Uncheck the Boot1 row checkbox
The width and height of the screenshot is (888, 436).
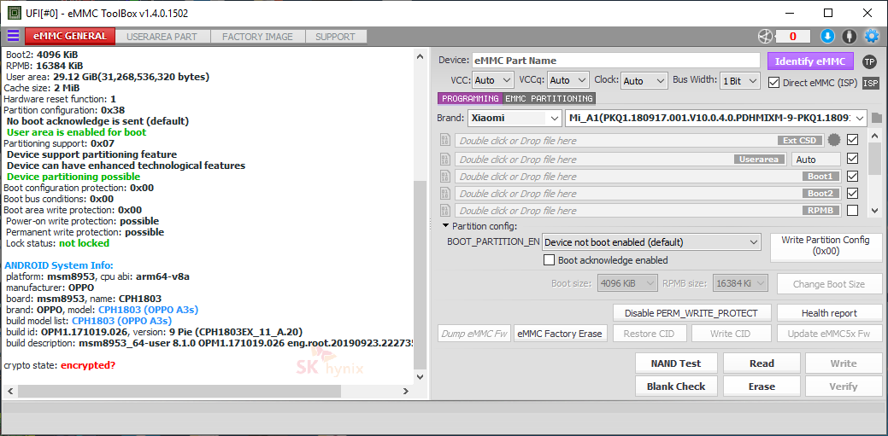click(852, 176)
